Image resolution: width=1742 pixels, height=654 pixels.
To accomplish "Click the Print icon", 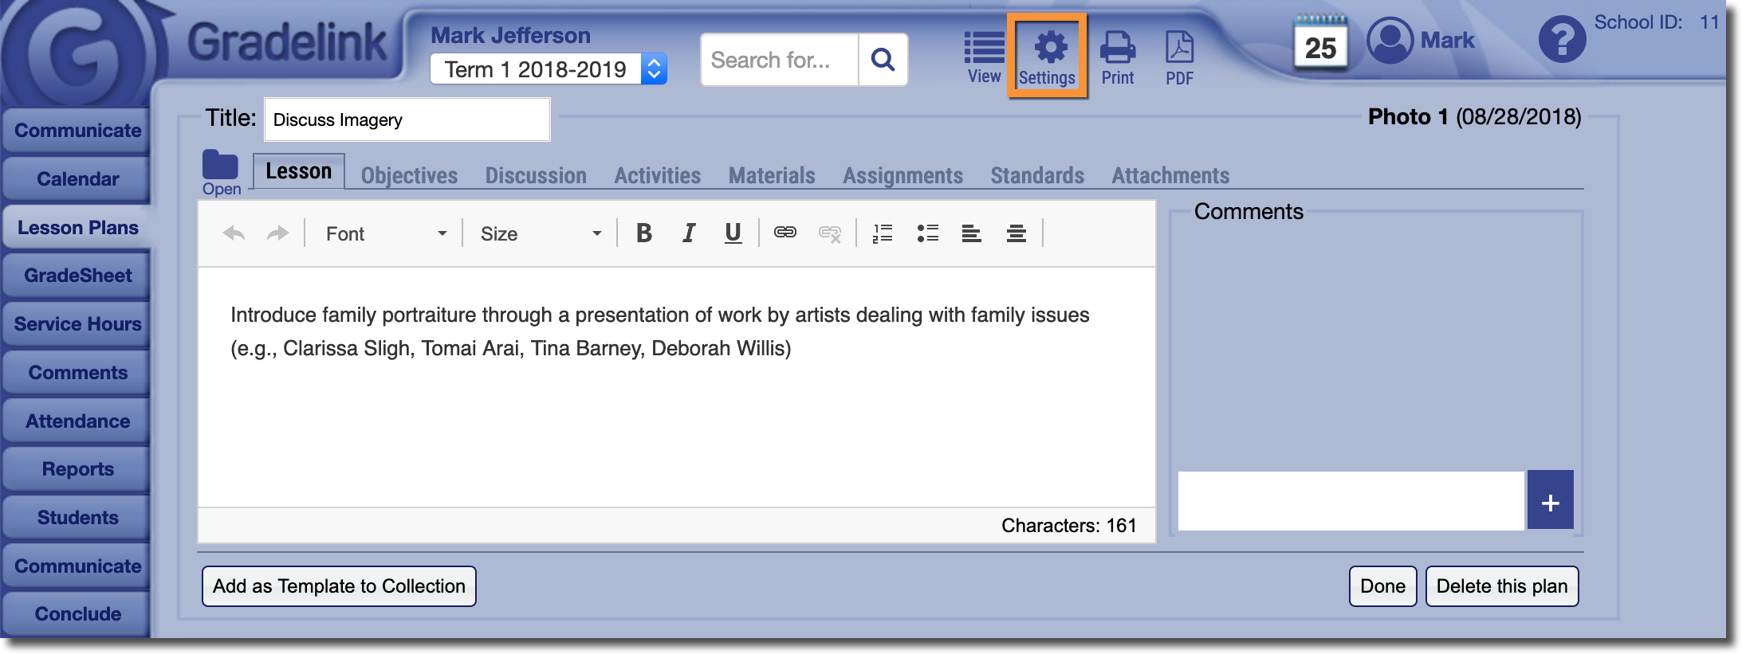I will [1117, 56].
